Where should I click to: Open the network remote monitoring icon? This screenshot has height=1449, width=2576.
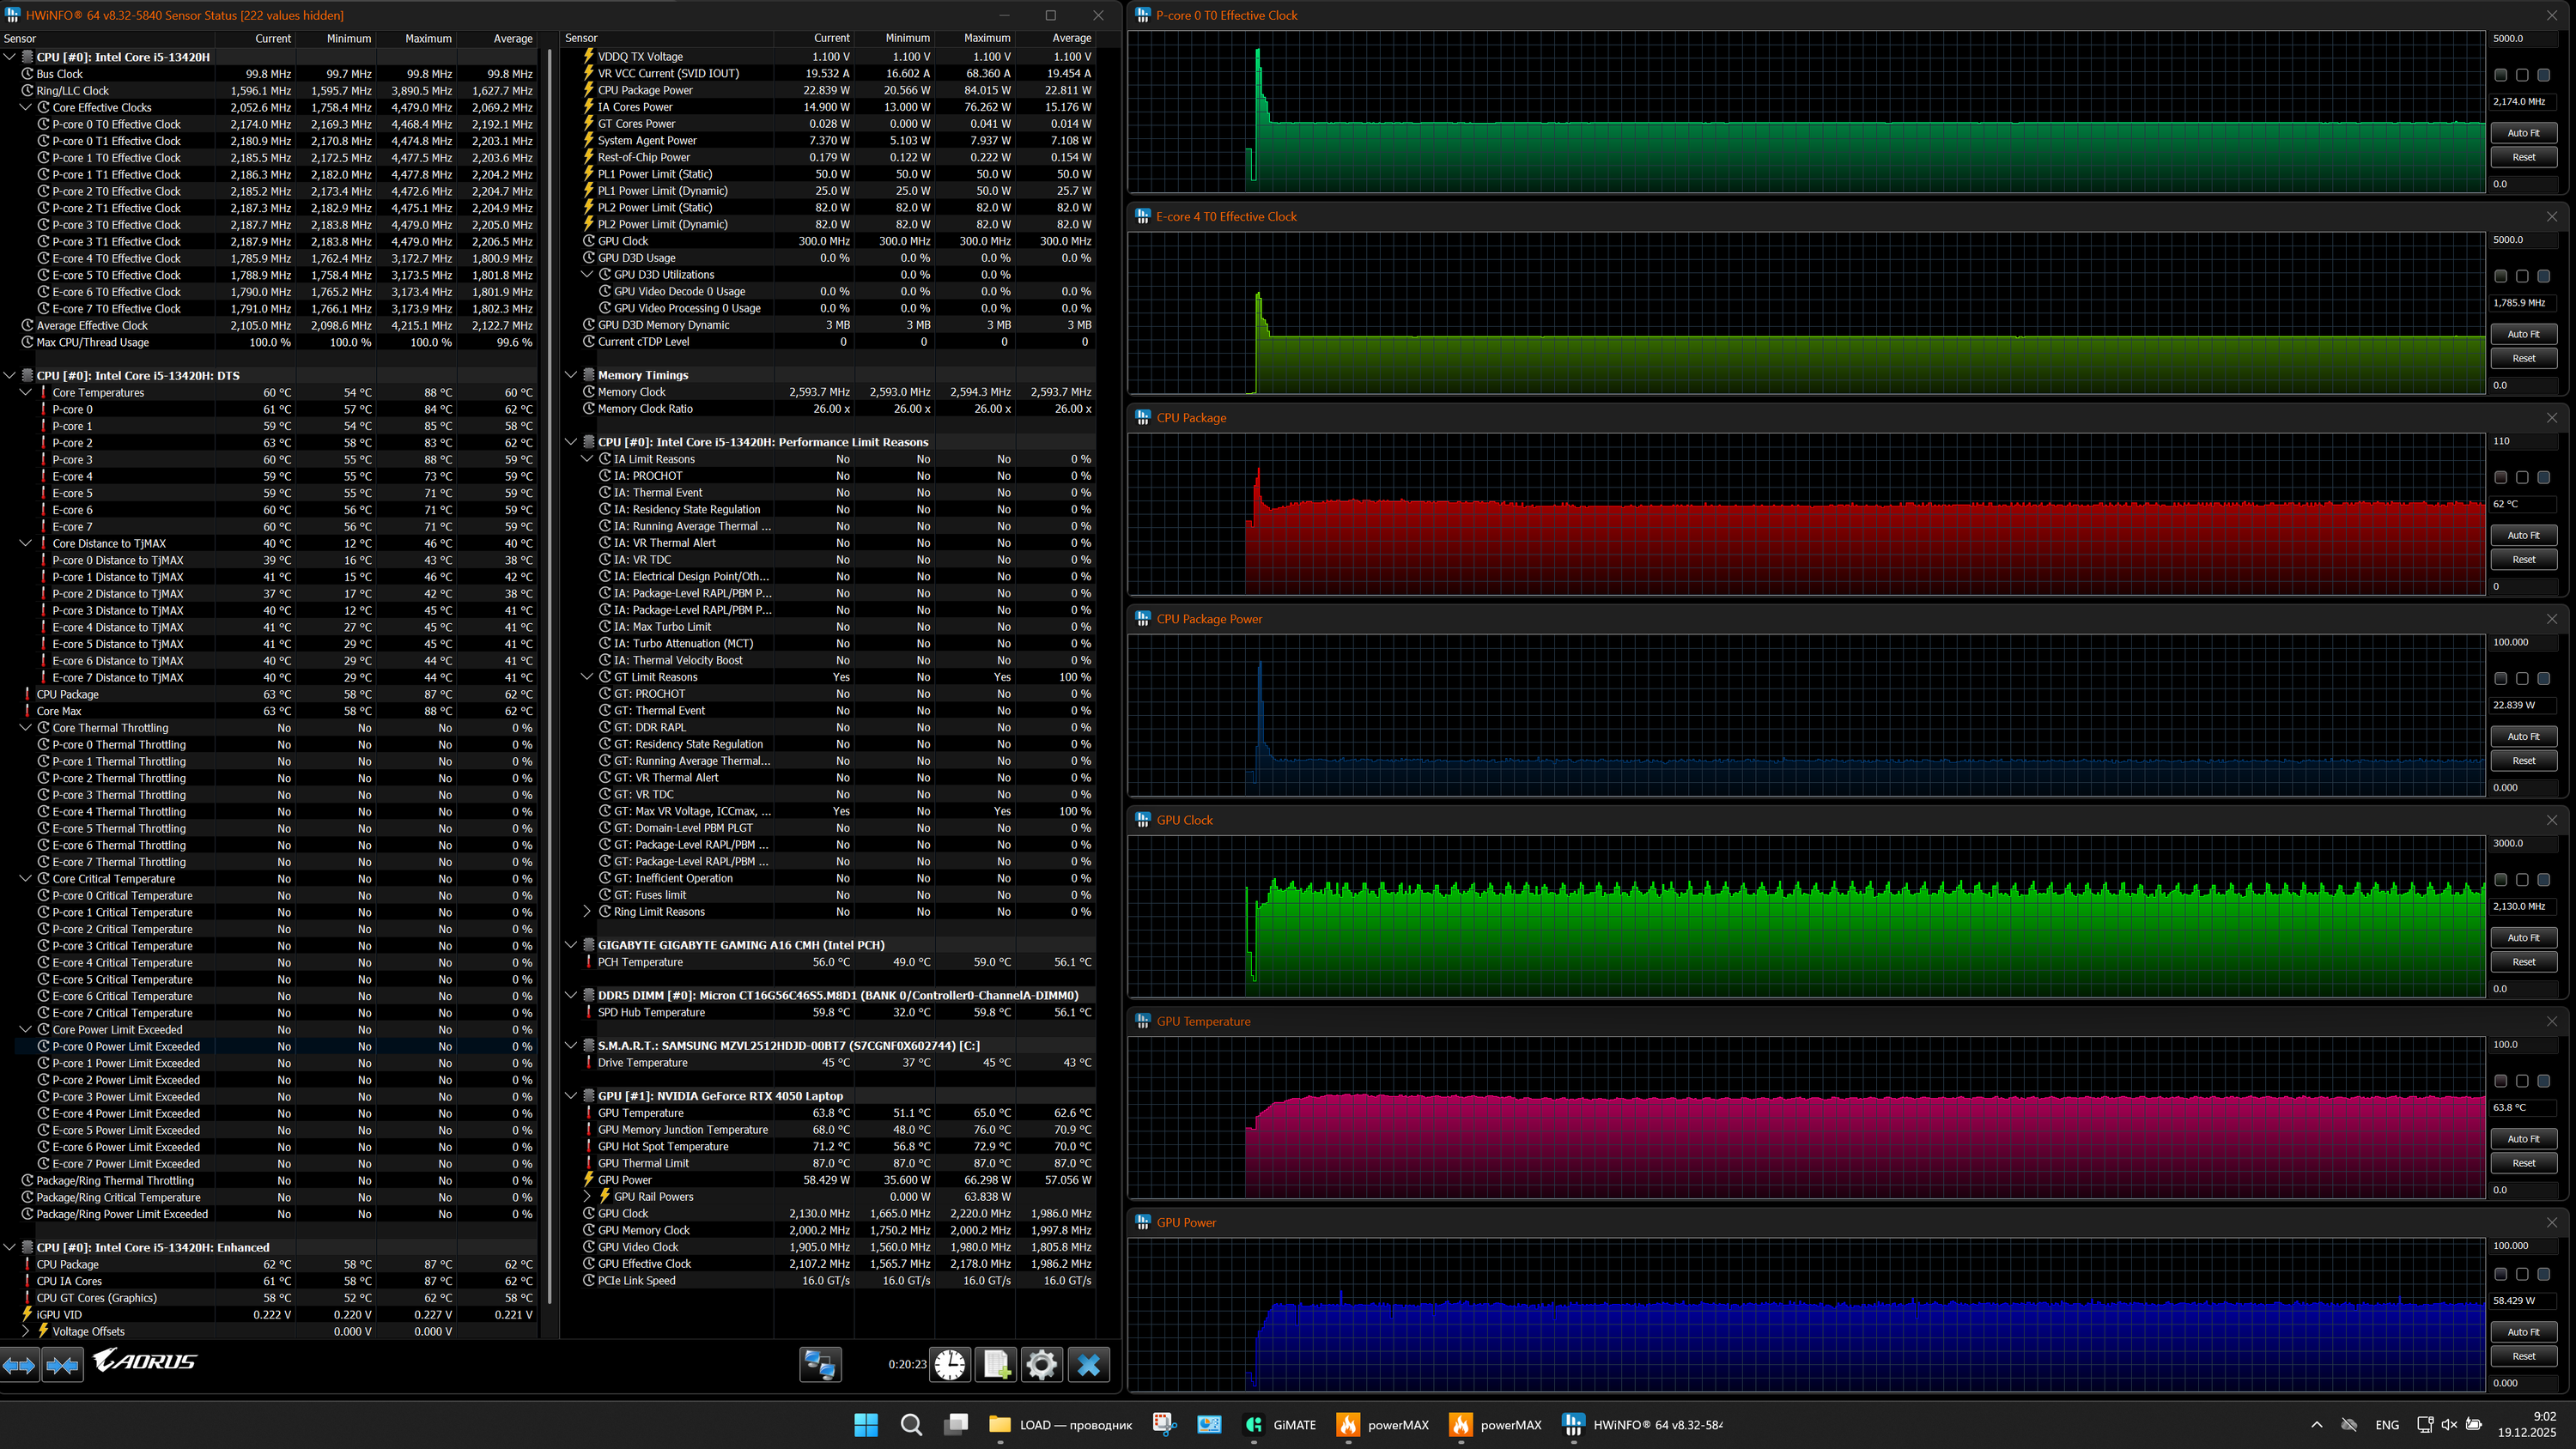point(820,1364)
